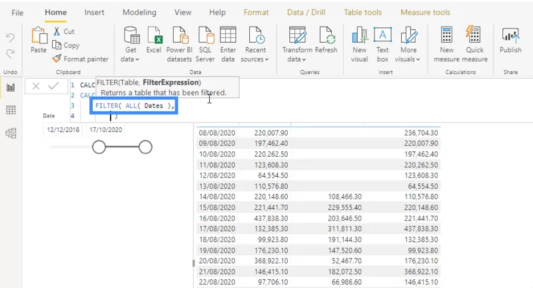The height and width of the screenshot is (288, 533).
Task: Undo the last action
Action: click(x=10, y=37)
